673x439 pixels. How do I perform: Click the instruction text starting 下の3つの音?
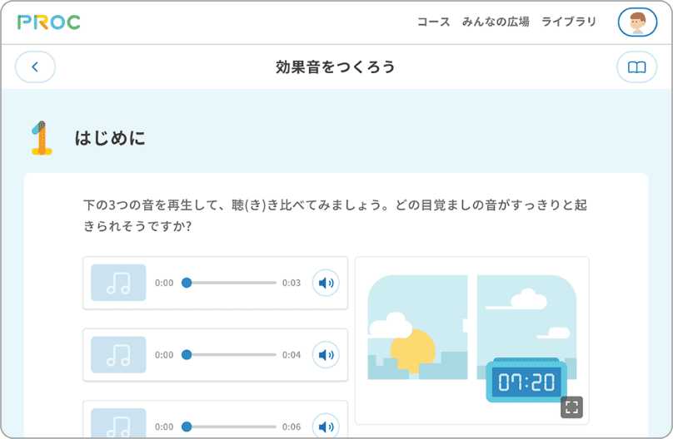tap(335, 215)
